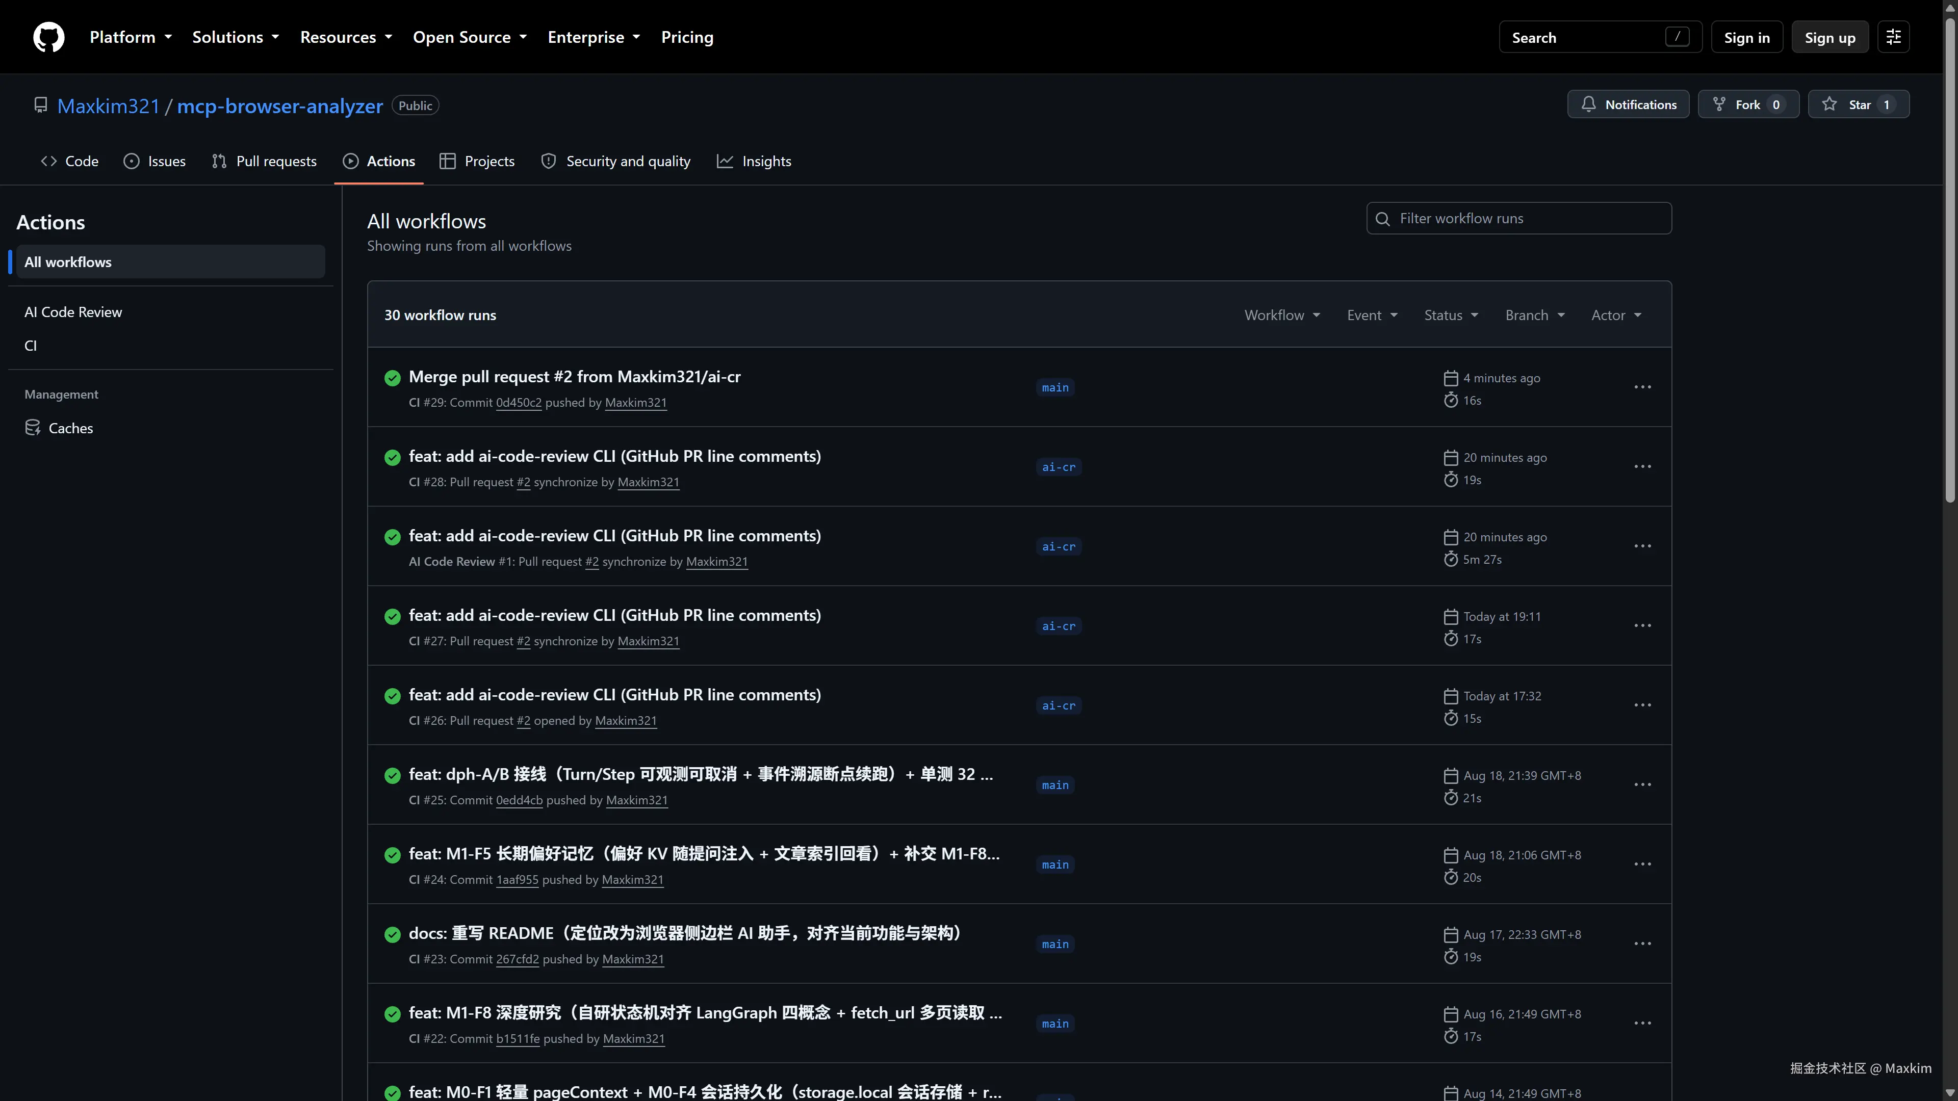
Task: Expand the Platform navigation menu
Action: 131,37
